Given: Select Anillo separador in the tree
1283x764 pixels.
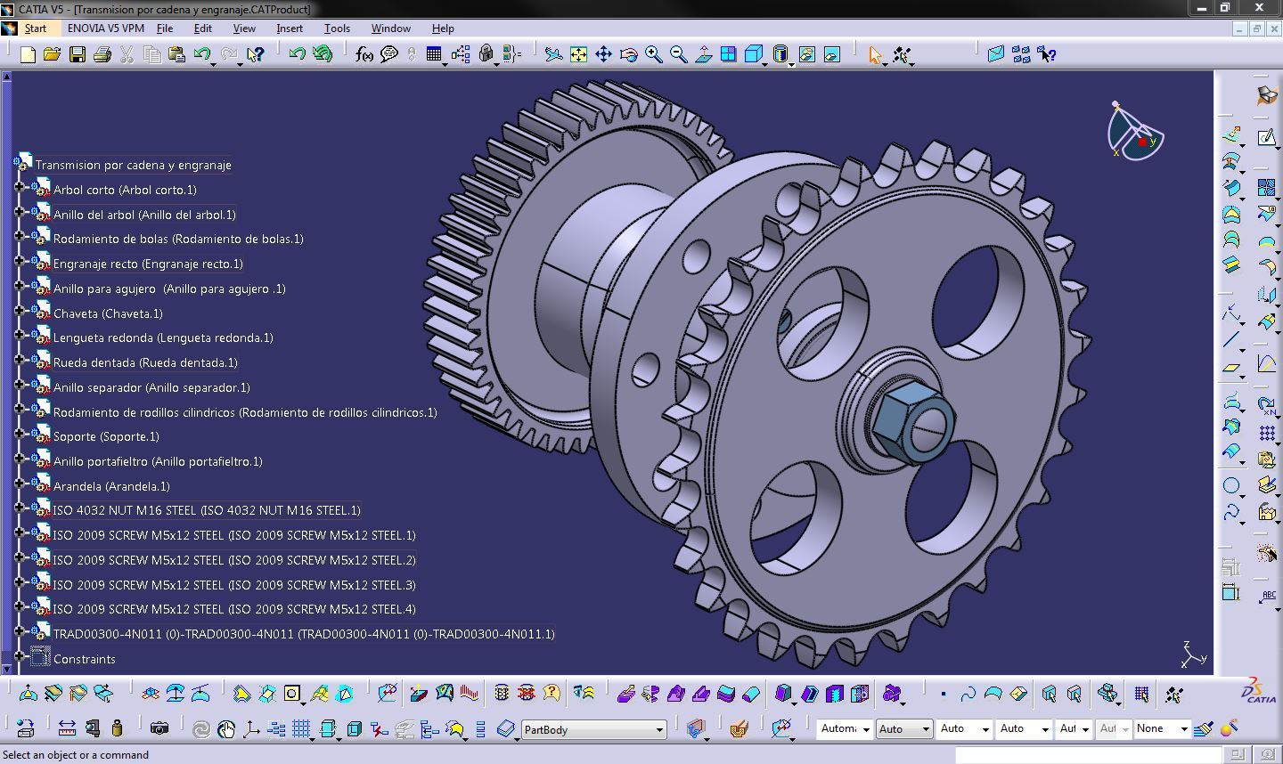Looking at the screenshot, I should [x=151, y=387].
